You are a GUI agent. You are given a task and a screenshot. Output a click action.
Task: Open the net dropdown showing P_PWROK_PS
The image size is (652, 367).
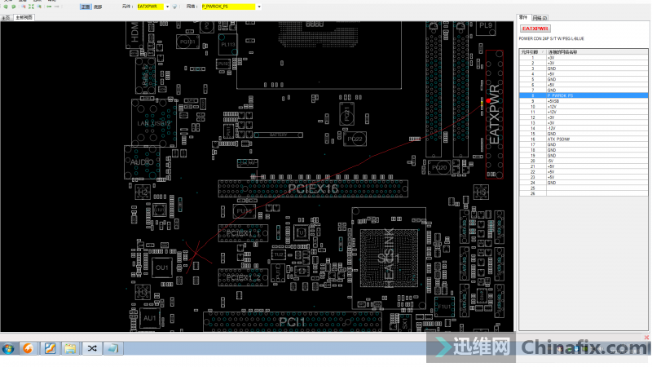(259, 7)
